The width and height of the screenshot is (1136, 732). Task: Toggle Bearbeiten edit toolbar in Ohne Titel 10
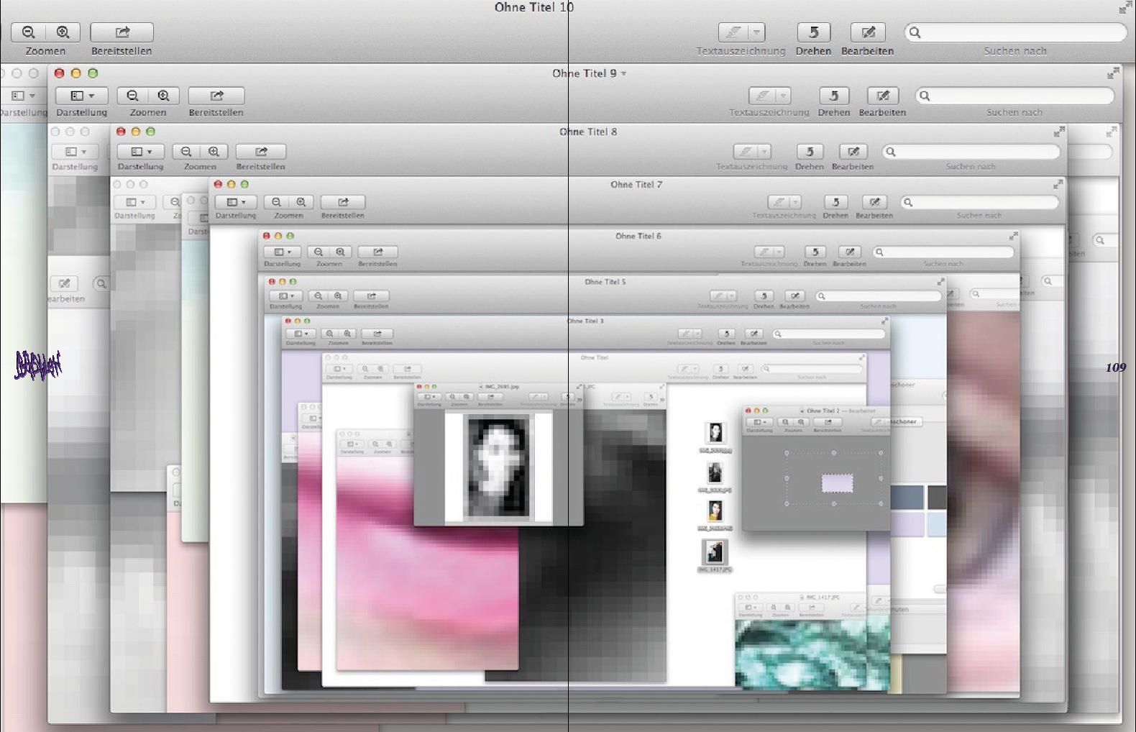[868, 32]
